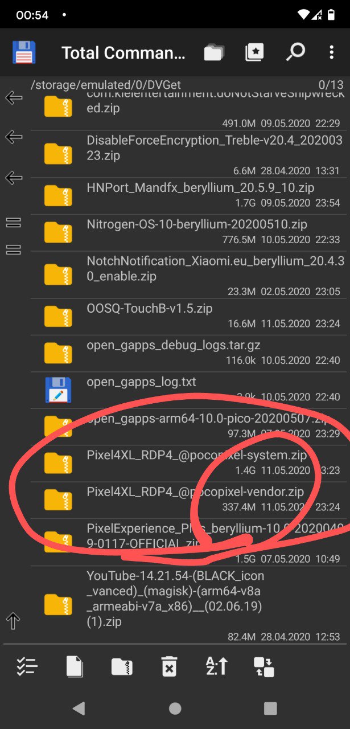350x729 pixels.
Task: Open NotchNotification_Xiaomi.eu_beryllium enable zip
Action: point(216,269)
